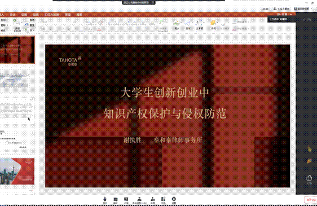The height and width of the screenshot is (206, 317).
Task: Open the 审阅 ribbon tab
Action: tap(68, 15)
